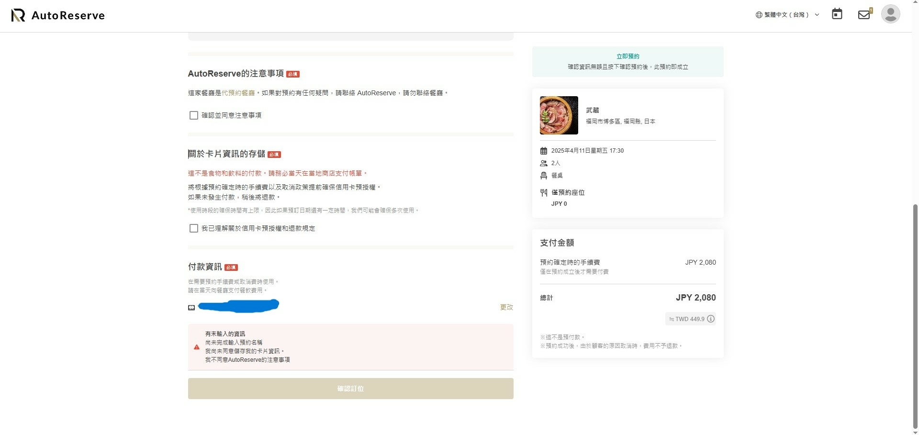This screenshot has height=435, width=919.
Task: Click the info icon next to TWD 449.9
Action: (711, 319)
